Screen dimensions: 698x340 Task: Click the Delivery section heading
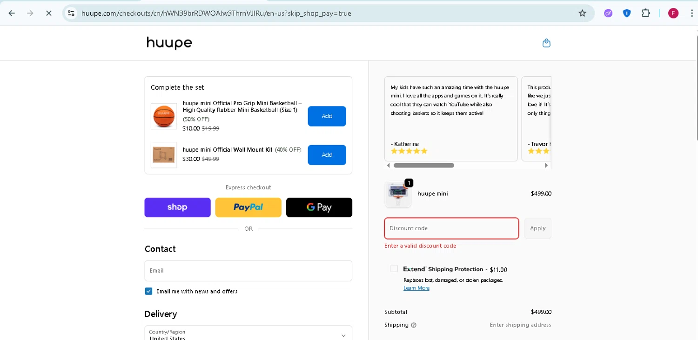tap(161, 314)
